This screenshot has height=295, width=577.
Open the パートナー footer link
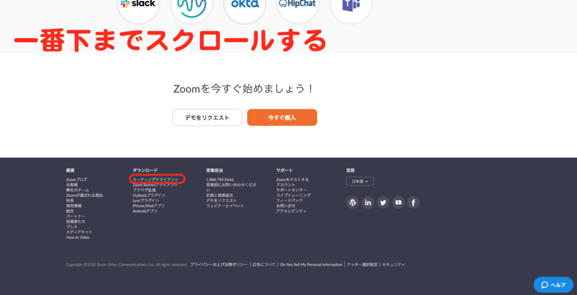click(x=76, y=216)
